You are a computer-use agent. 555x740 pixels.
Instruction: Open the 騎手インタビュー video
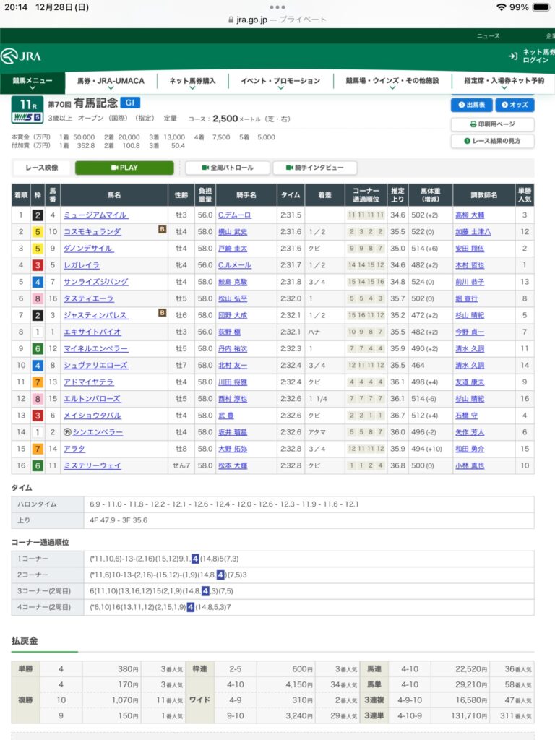[x=315, y=168]
